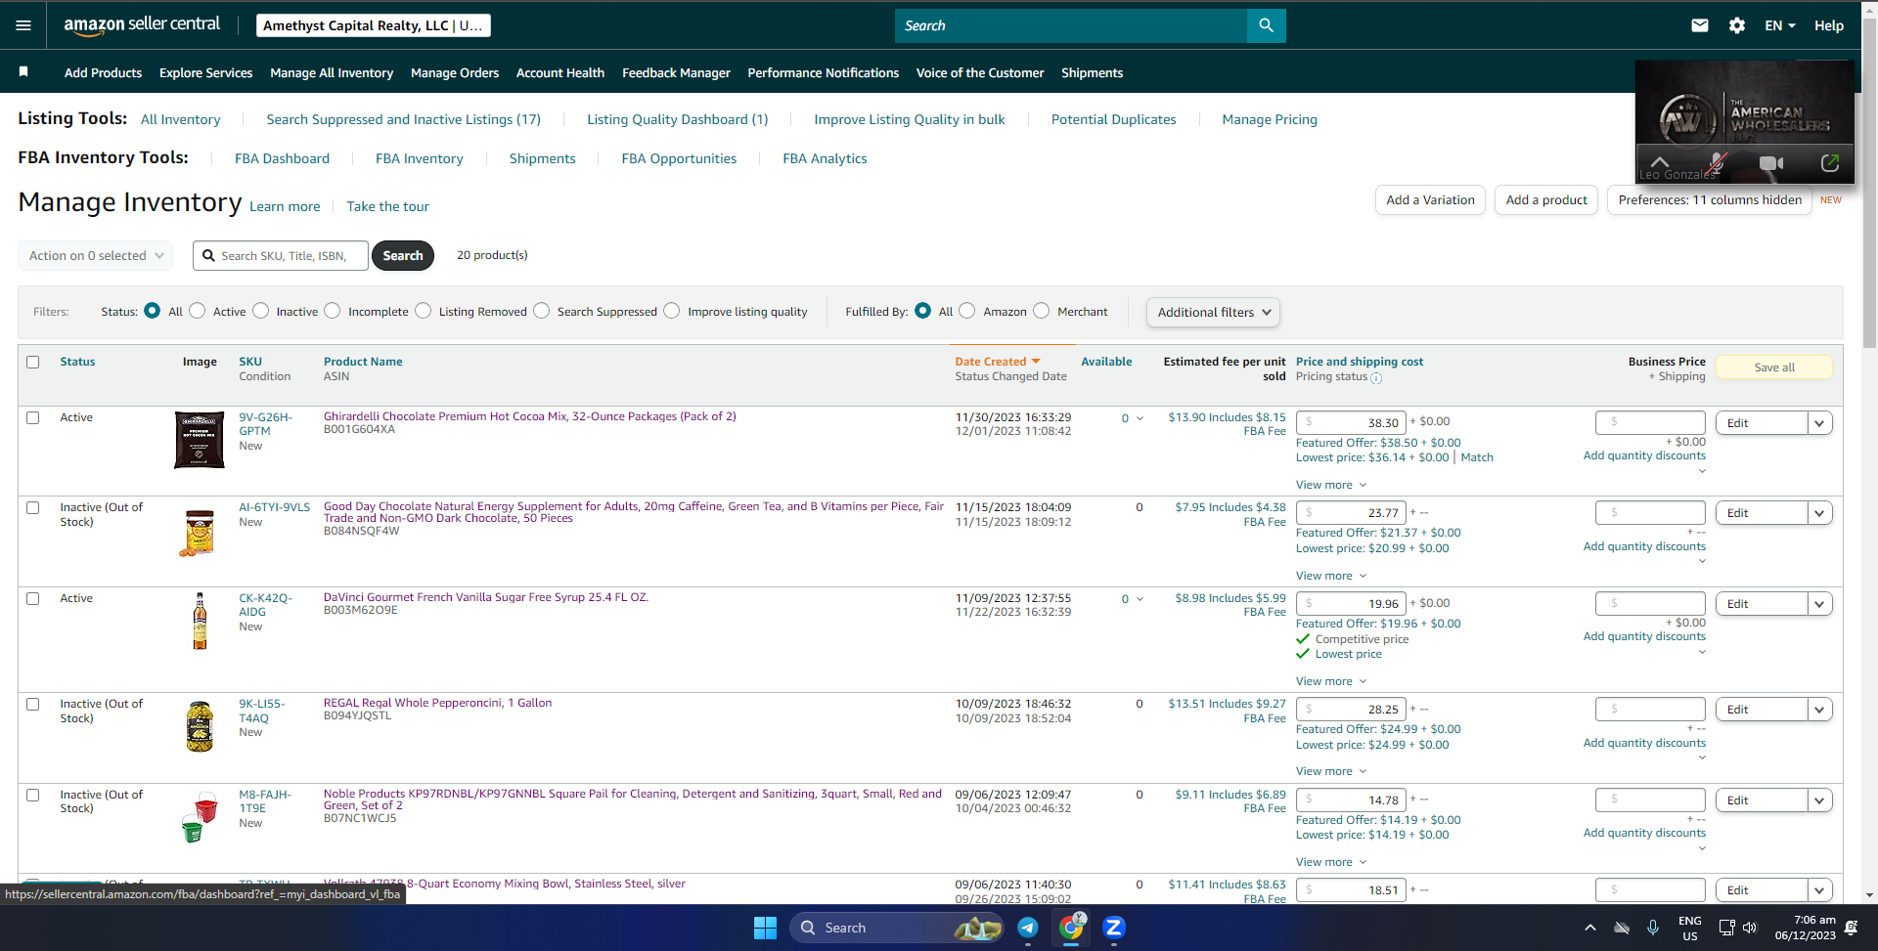Select the Search Suppressed status filter
This screenshot has width=1878, height=951.
pyautogui.click(x=542, y=311)
